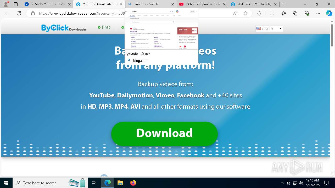Close the YTMP3 tab
The width and height of the screenshot is (335, 188).
69,4
